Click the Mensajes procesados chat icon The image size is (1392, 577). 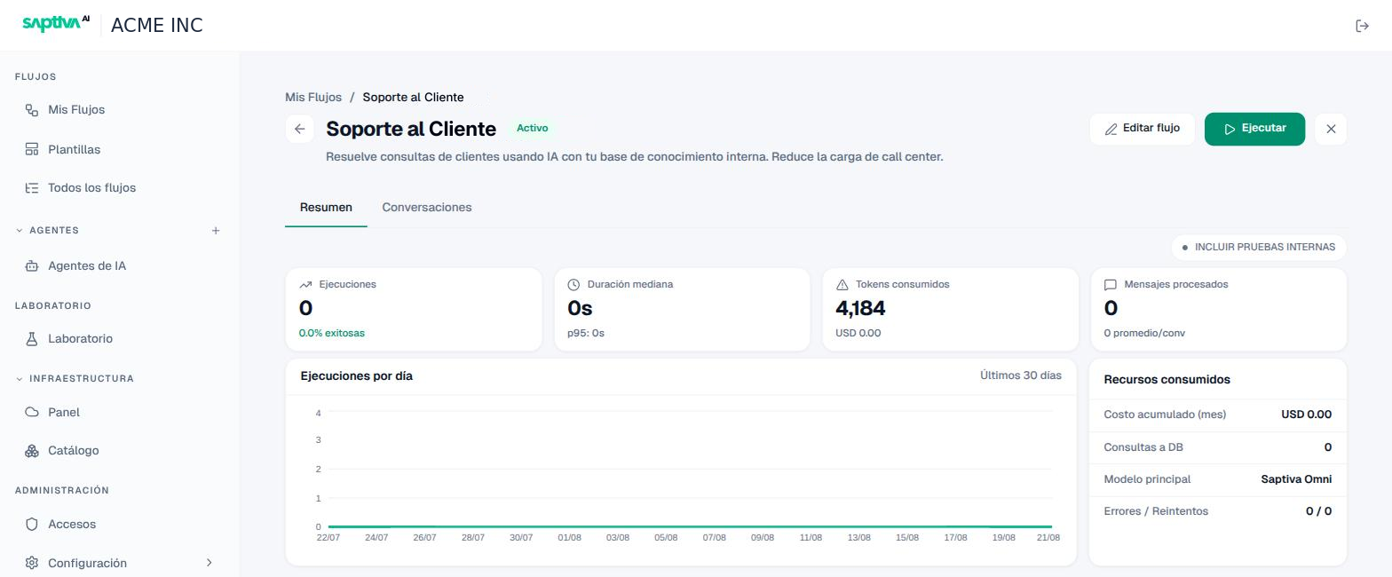point(1110,285)
